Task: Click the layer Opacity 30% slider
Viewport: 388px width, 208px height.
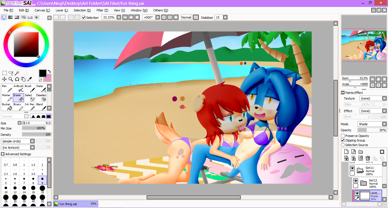Action: pyautogui.click(x=372, y=130)
